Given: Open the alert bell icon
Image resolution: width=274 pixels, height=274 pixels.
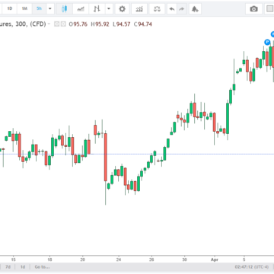Looking at the screenshot, I should (x=195, y=9).
